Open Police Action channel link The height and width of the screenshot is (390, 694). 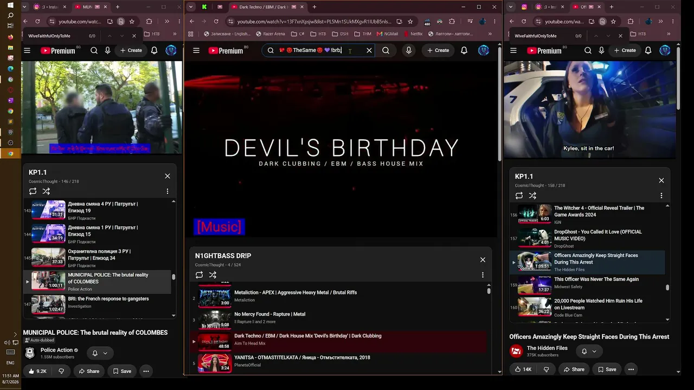tap(56, 350)
